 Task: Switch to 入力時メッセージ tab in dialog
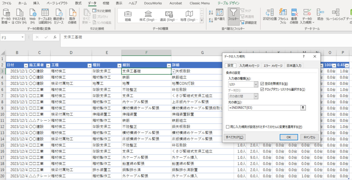(249, 66)
